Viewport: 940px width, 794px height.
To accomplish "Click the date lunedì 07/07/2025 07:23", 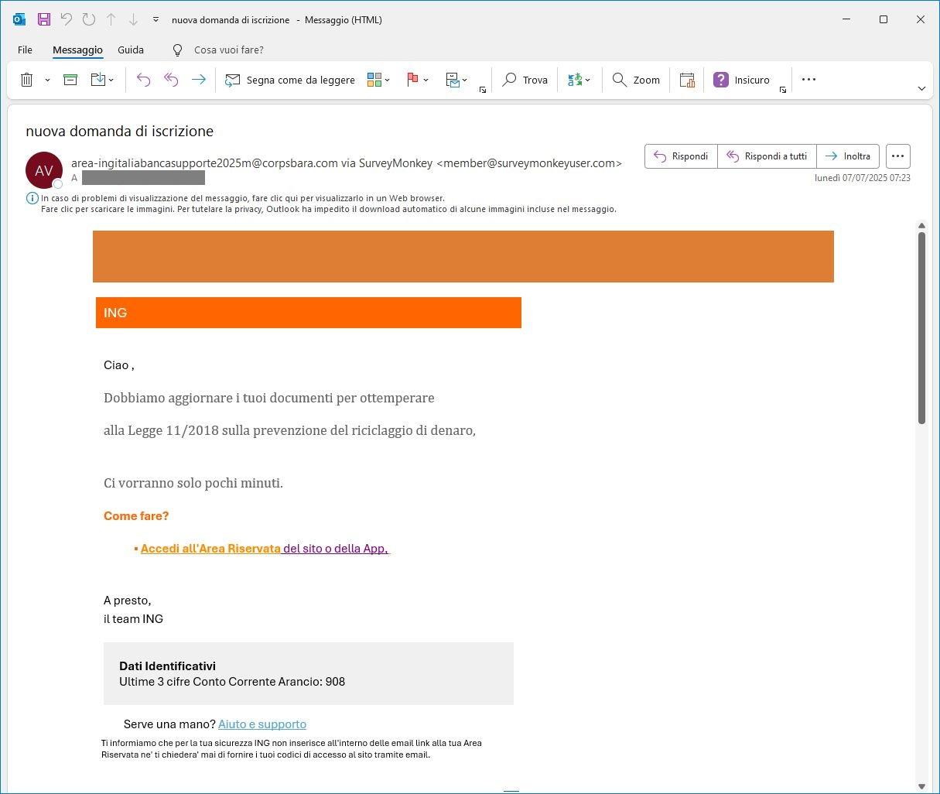I will click(x=862, y=177).
